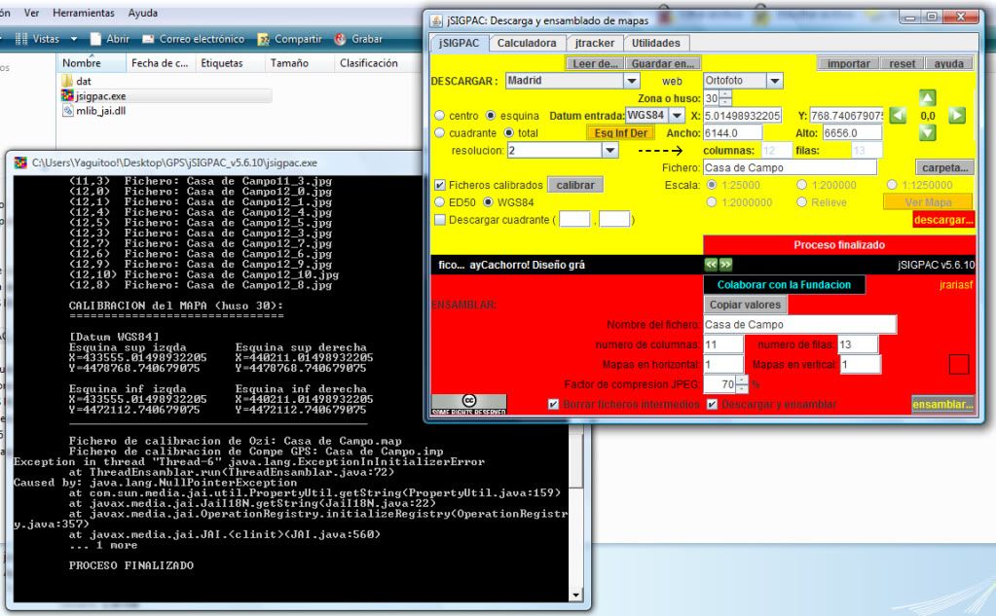Select the mlib_jai.dll file icon
Viewport: 996px width, 616px height.
coord(67,110)
